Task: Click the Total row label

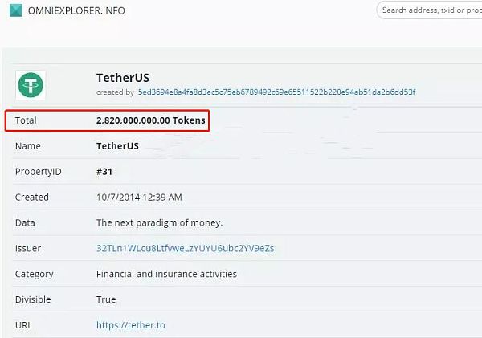Action: 26,120
